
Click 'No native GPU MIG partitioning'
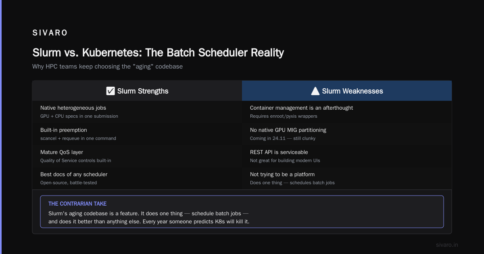[288, 130]
